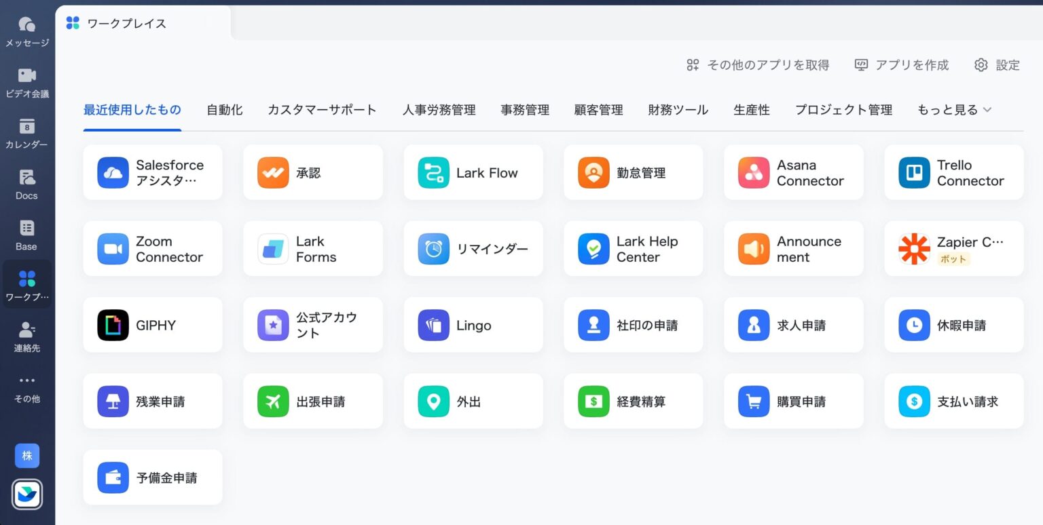Open the Lark Flow app
This screenshot has height=525, width=1043.
point(473,172)
